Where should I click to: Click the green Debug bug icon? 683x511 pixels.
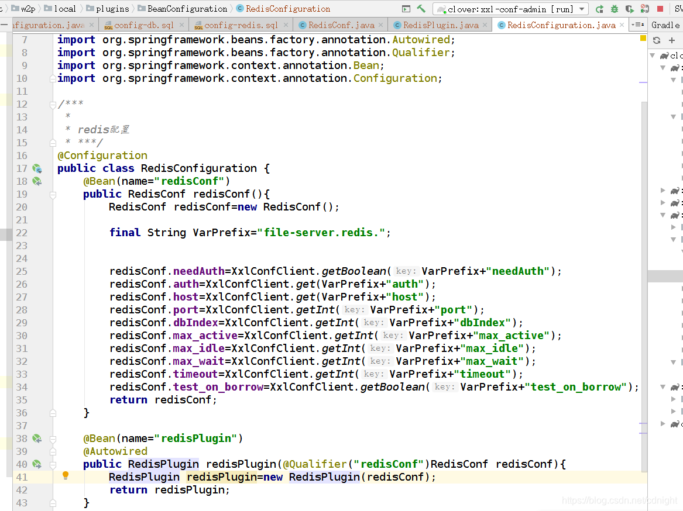[x=614, y=9]
